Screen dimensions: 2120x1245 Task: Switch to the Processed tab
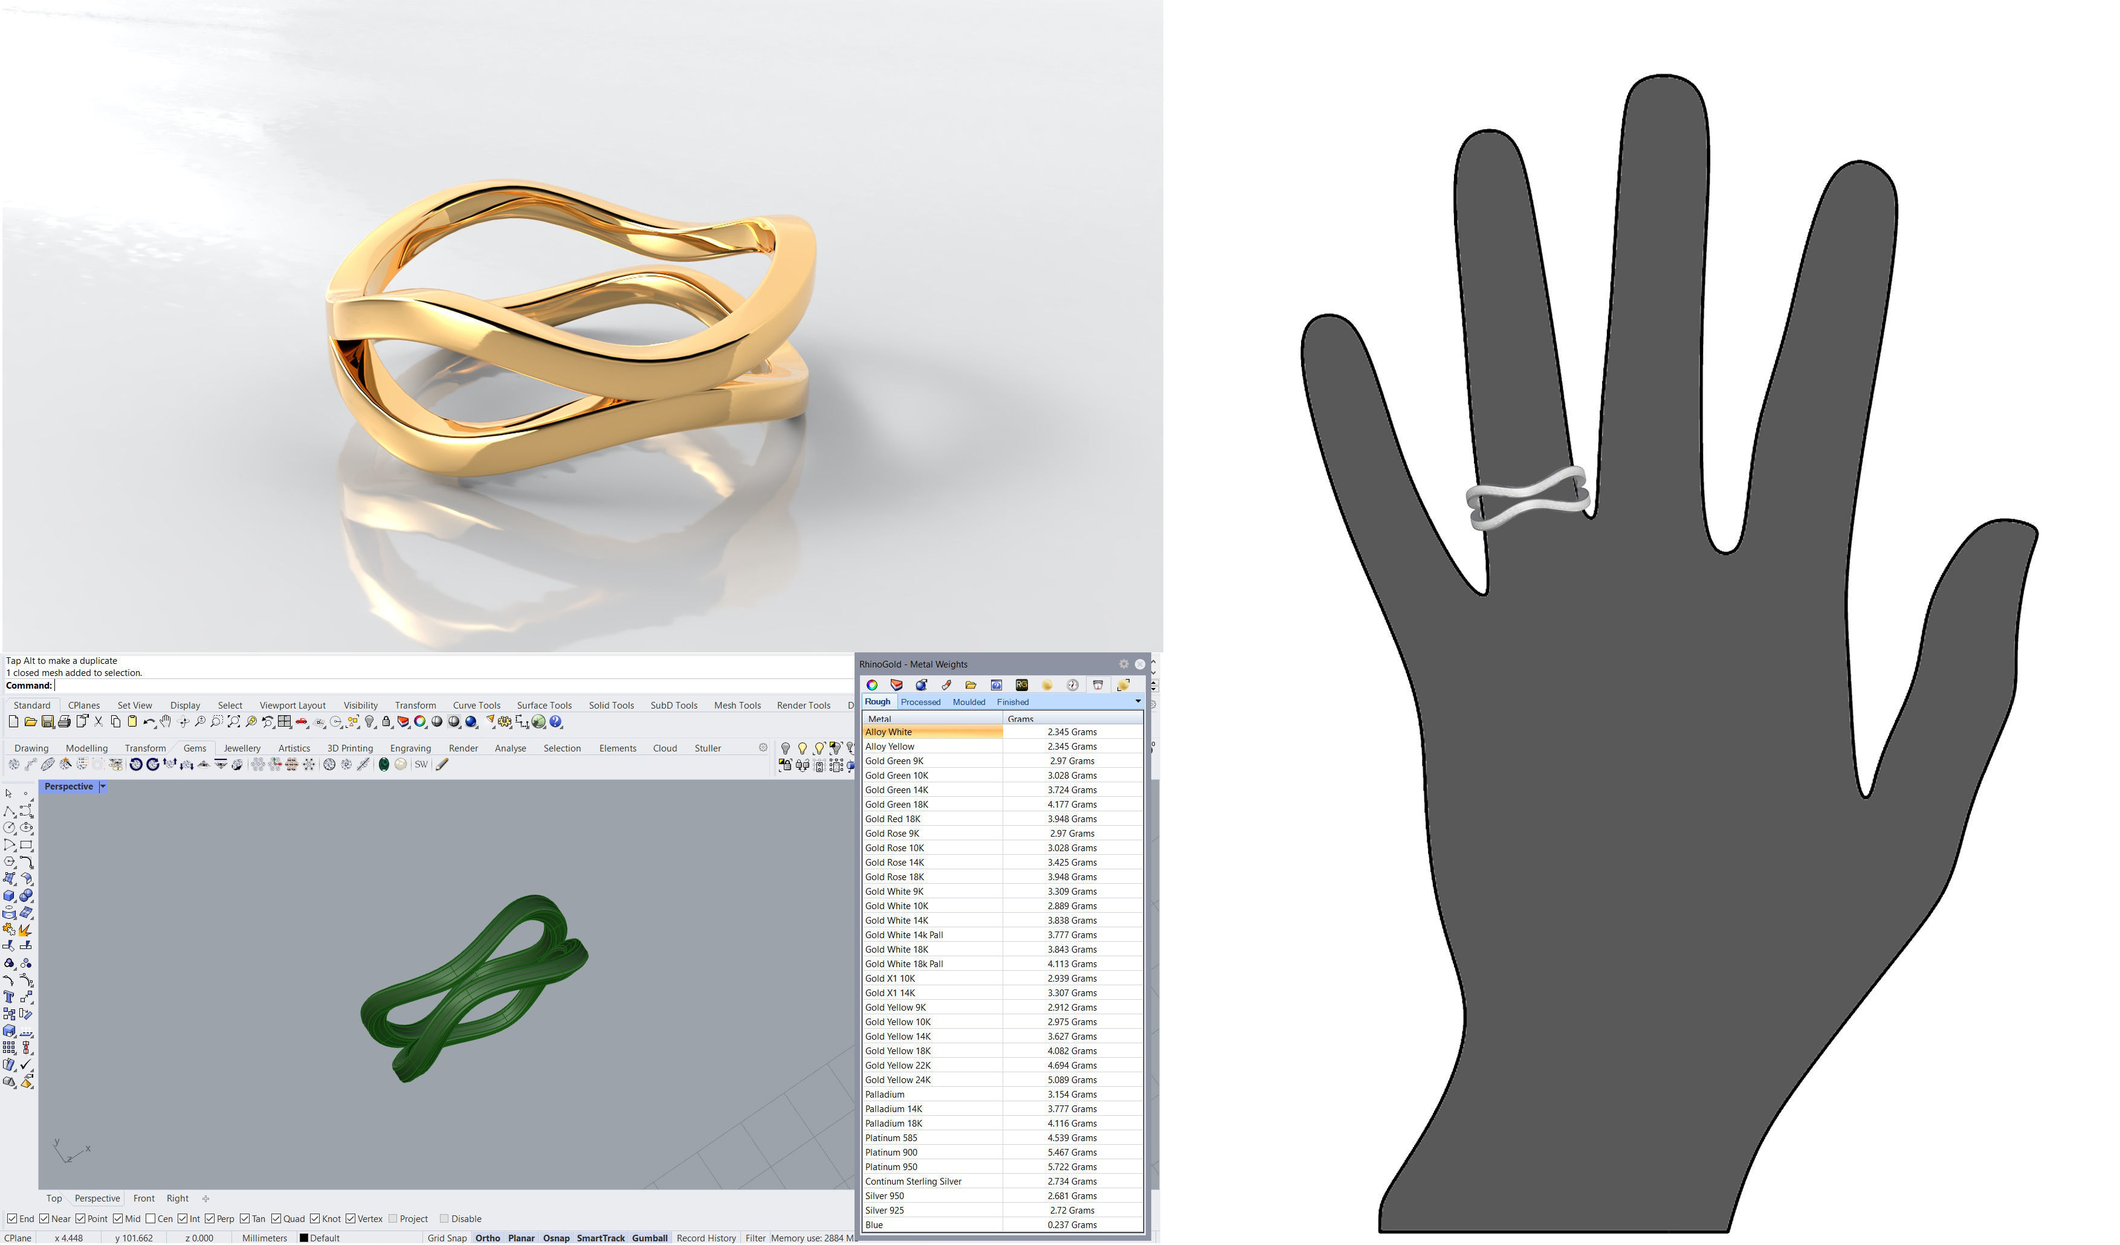[x=921, y=703]
